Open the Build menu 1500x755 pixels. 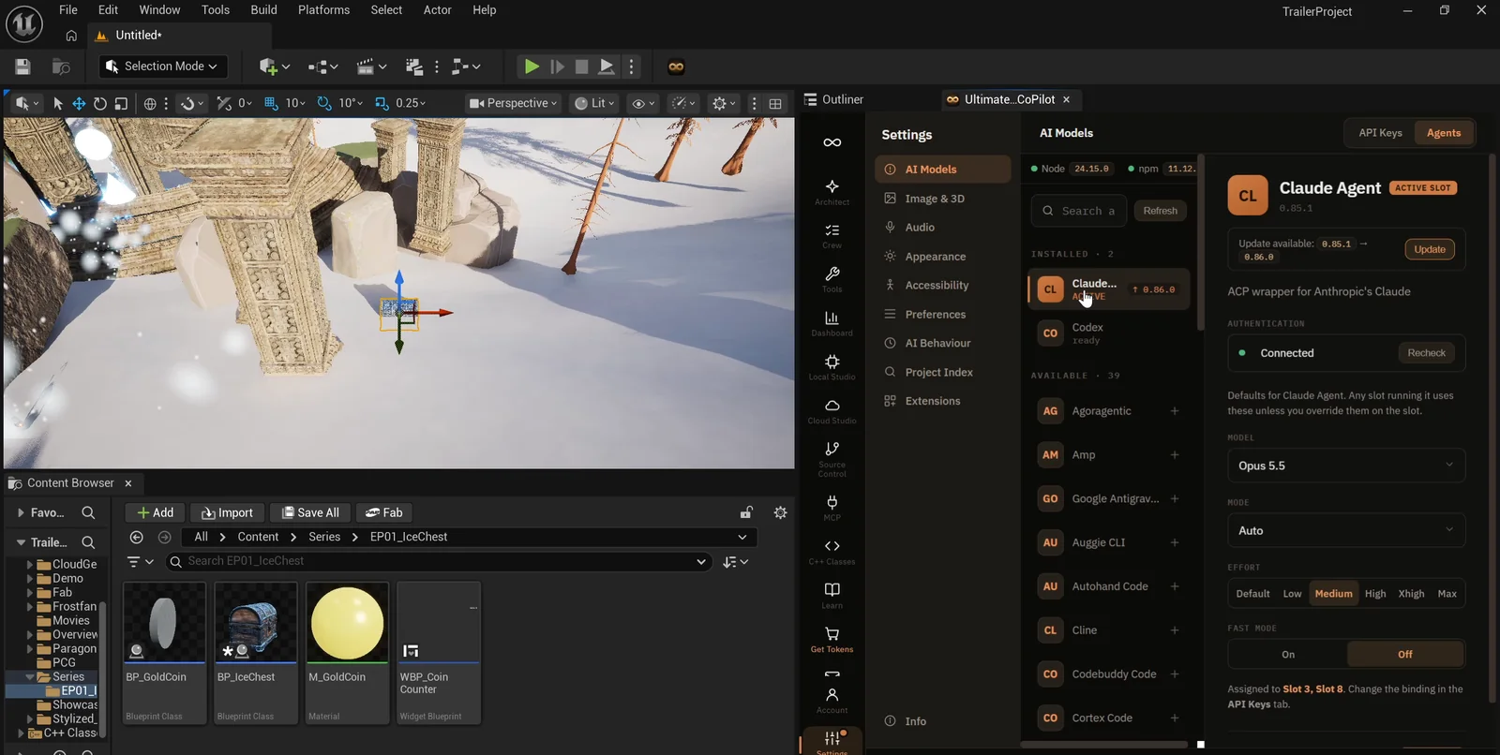(263, 10)
